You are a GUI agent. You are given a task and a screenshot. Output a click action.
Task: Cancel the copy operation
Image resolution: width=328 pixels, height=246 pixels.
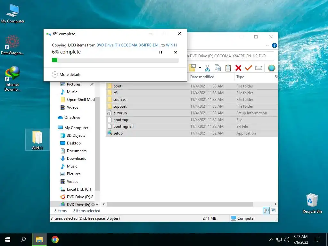tap(176, 52)
